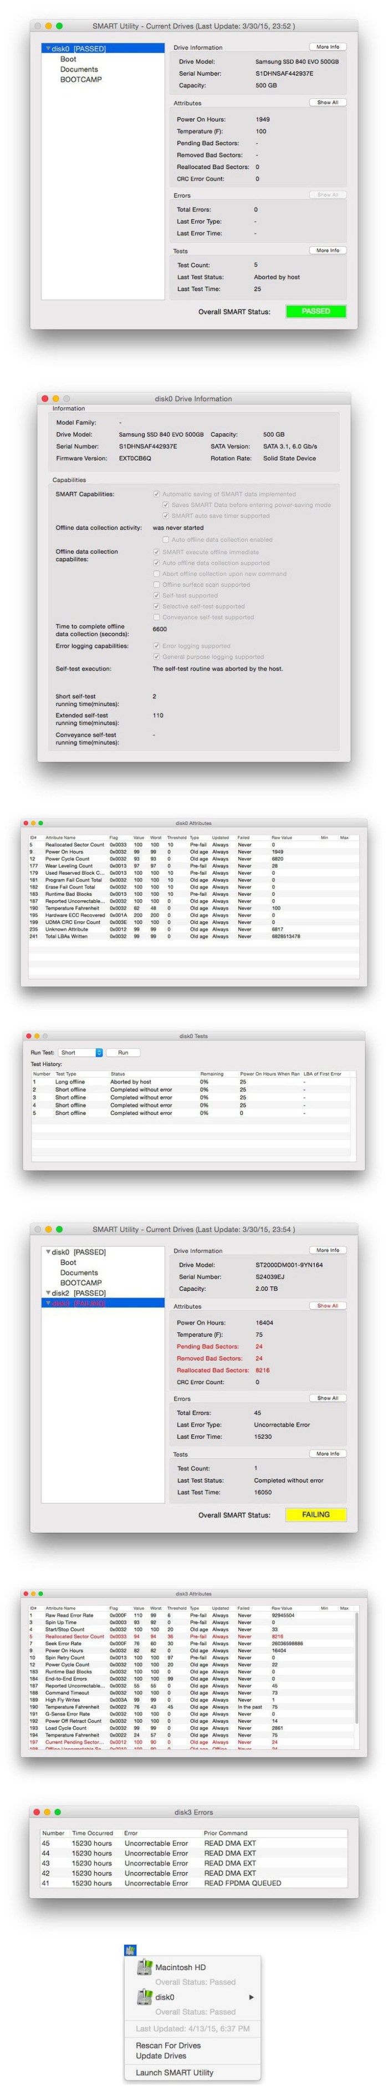The height and width of the screenshot is (2090, 388).
Task: Sort by Power On Hours When Ran column
Action: coord(270,1073)
